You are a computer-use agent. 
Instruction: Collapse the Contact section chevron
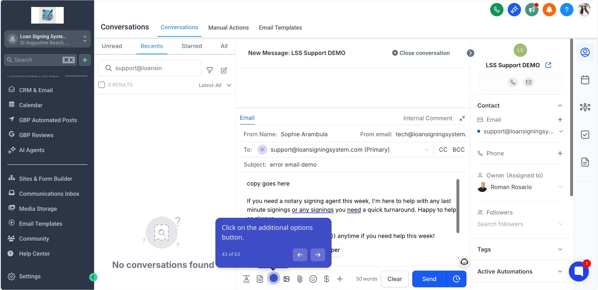[x=560, y=106]
